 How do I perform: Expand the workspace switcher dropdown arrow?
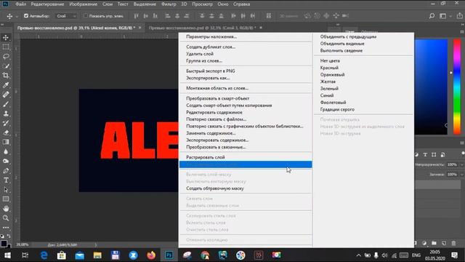pyautogui.click(x=450, y=16)
